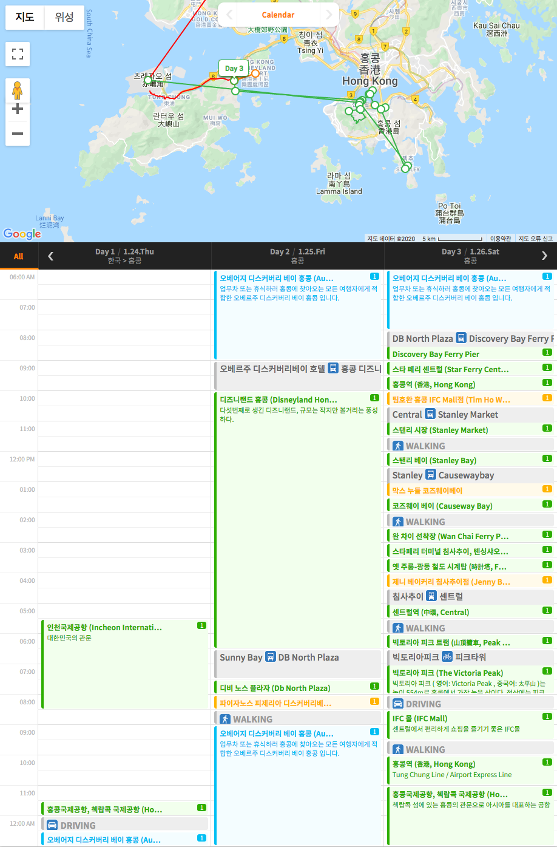Viewport: 557px width, 847px height.
Task: Toggle to 위성 satellite view
Action: (64, 17)
